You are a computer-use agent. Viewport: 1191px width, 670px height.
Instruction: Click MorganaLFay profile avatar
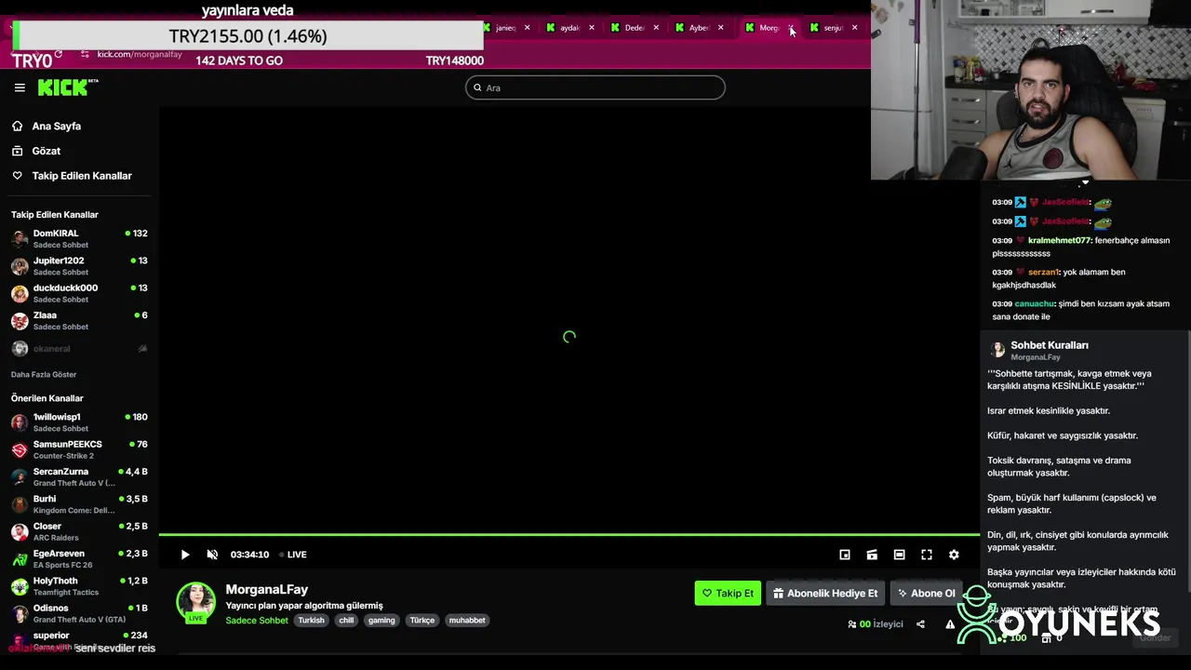(196, 602)
